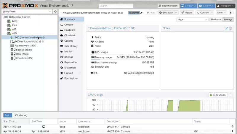Open the Cloud-Init panel
The width and height of the screenshot is (237, 134).
click(x=69, y=35)
